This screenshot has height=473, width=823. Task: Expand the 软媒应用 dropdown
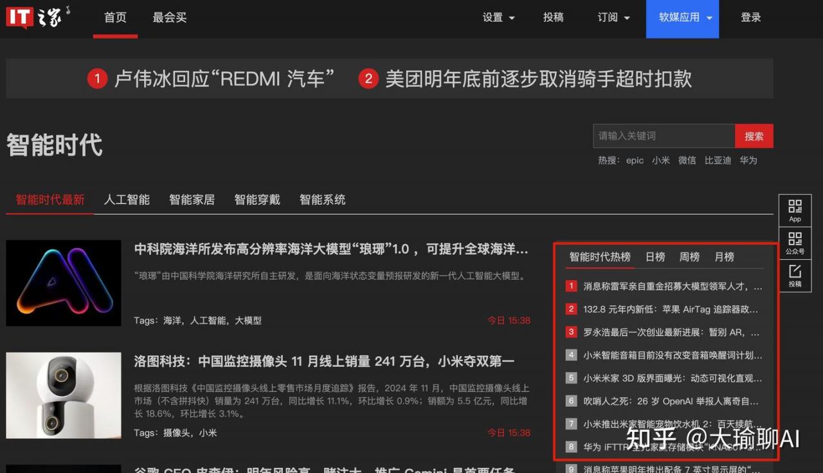(683, 18)
